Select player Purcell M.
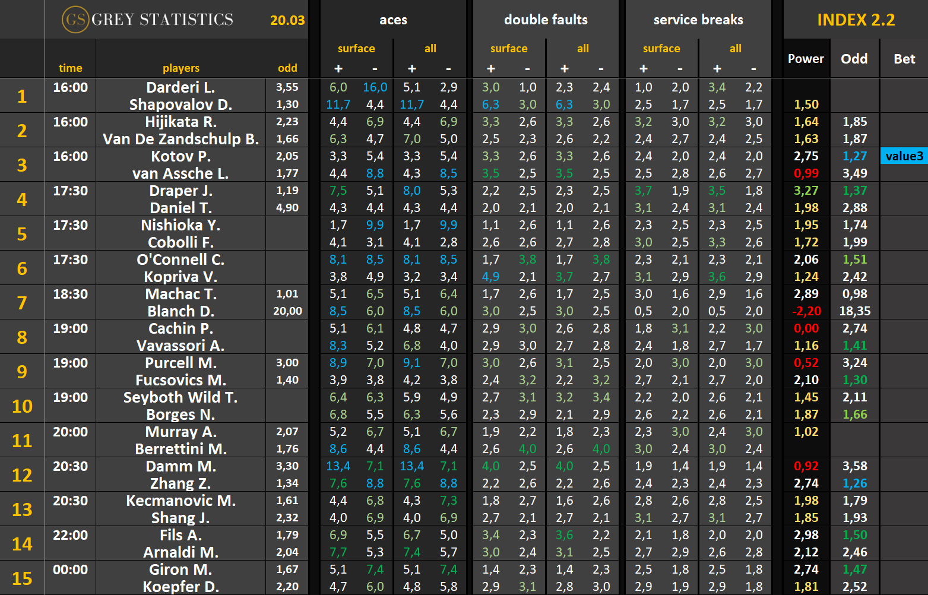 coord(180,363)
